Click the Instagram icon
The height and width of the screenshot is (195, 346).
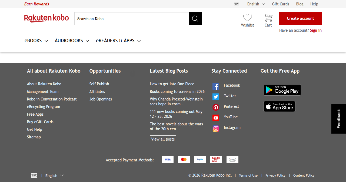pos(216,129)
